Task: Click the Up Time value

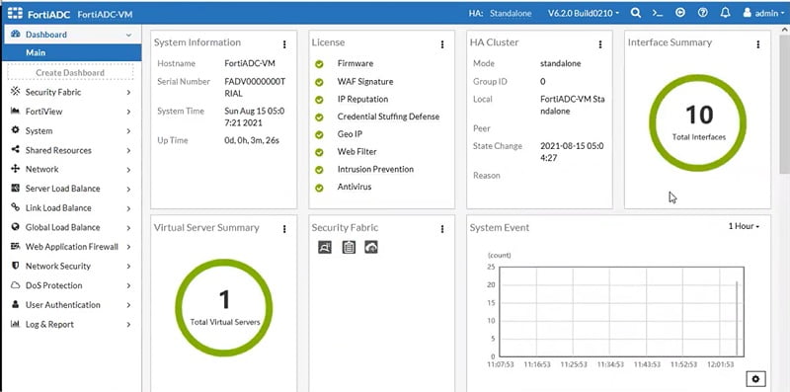Action: 252,140
